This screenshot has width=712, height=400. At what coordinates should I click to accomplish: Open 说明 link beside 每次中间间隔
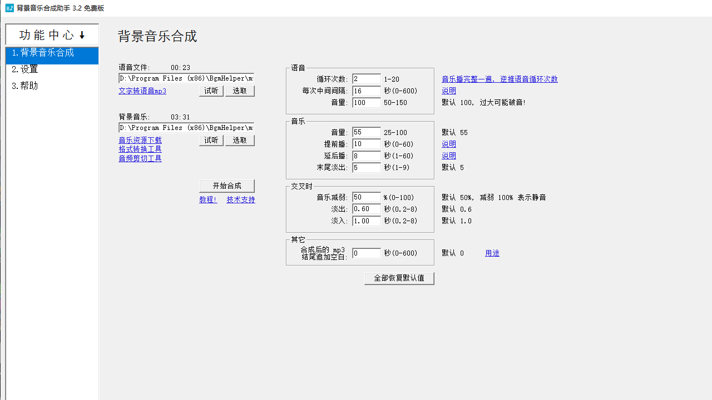pyautogui.click(x=449, y=91)
